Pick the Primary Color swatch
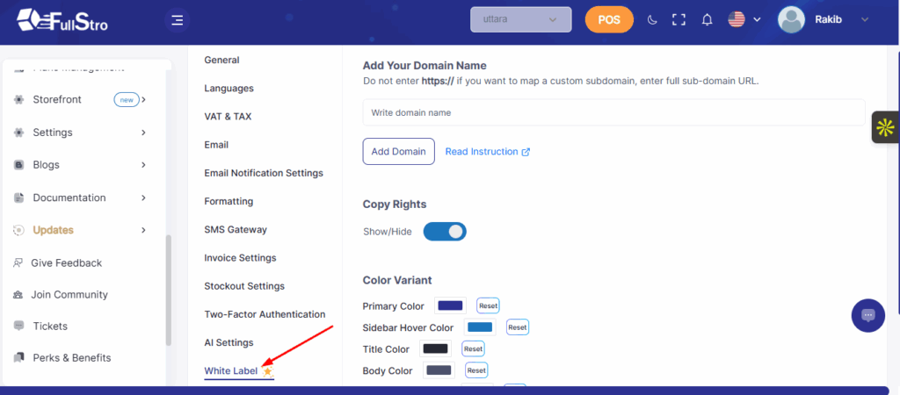Image resolution: width=900 pixels, height=395 pixels. pos(450,305)
